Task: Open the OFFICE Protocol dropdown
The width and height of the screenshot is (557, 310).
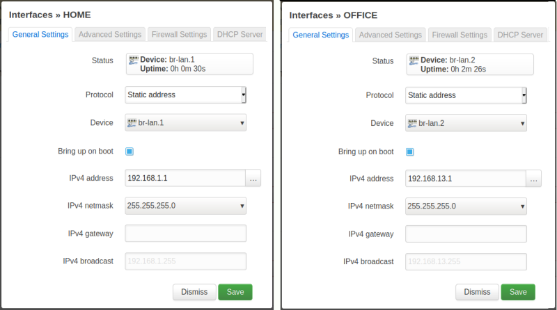Action: pyautogui.click(x=466, y=95)
